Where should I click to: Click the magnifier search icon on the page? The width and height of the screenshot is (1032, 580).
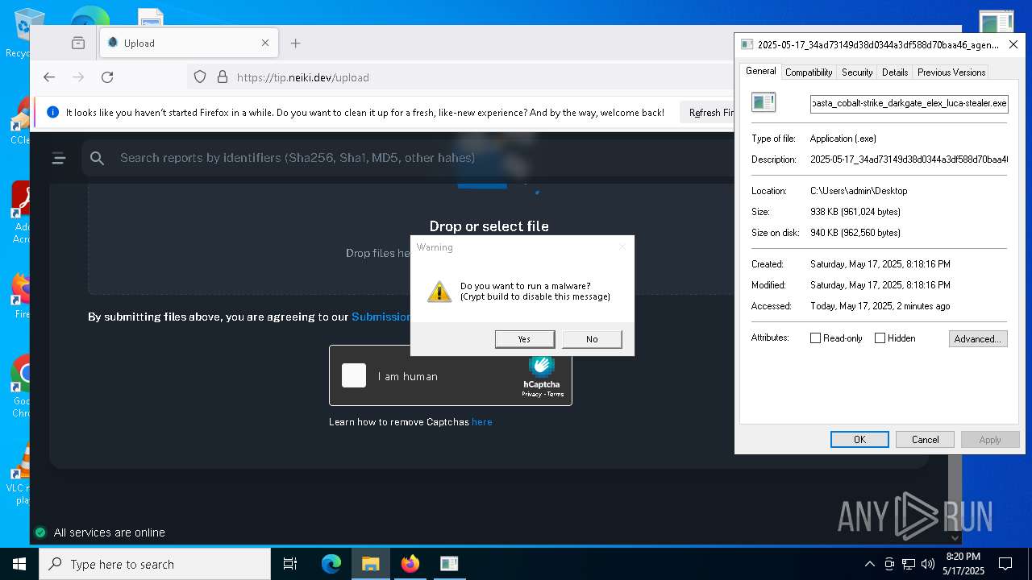point(98,158)
